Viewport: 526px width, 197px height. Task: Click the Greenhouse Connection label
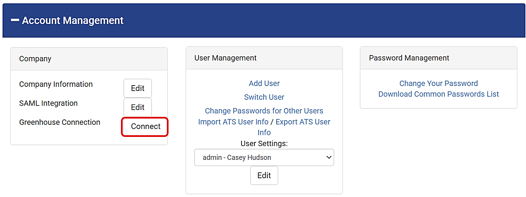[60, 122]
